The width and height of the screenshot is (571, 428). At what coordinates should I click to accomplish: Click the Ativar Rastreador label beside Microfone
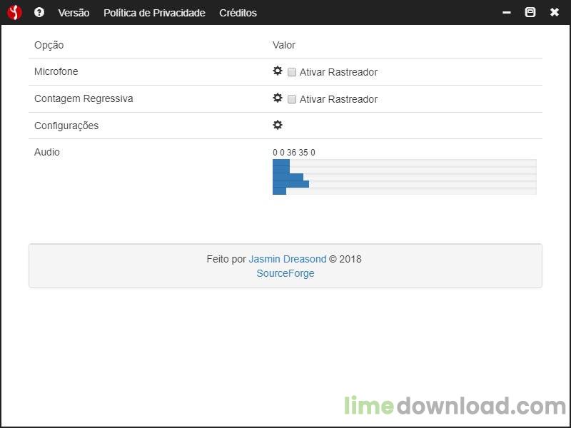click(x=338, y=72)
